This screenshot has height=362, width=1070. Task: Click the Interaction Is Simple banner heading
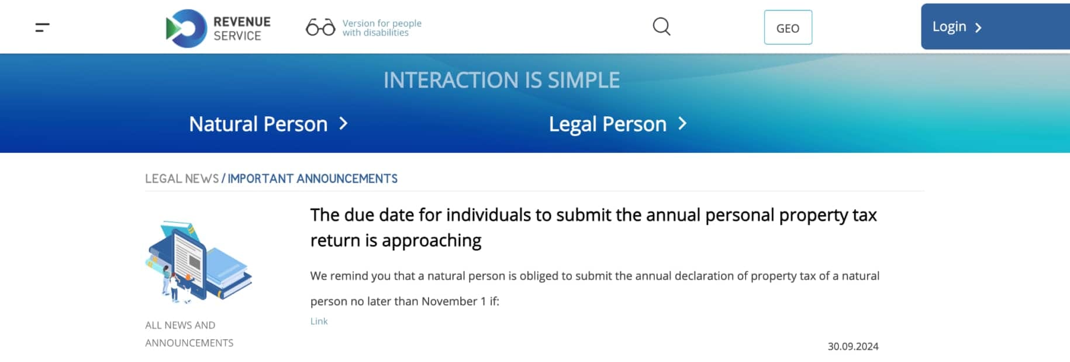pos(502,80)
